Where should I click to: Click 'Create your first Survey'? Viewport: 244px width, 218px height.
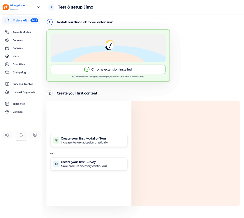89,164
